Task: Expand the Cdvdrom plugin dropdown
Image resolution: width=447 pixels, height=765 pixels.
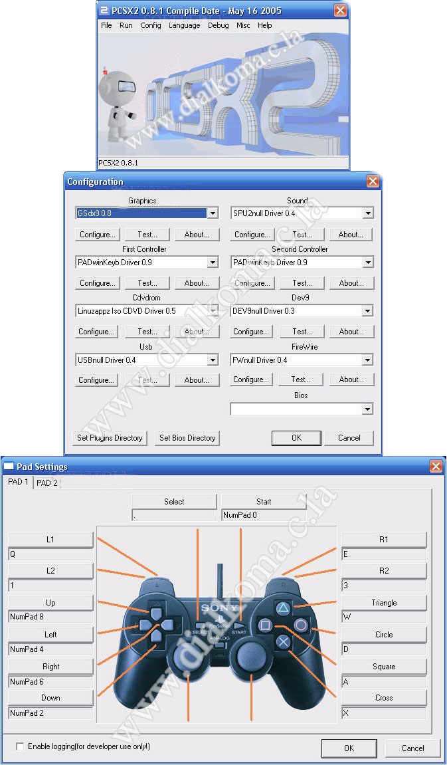Action: click(213, 311)
